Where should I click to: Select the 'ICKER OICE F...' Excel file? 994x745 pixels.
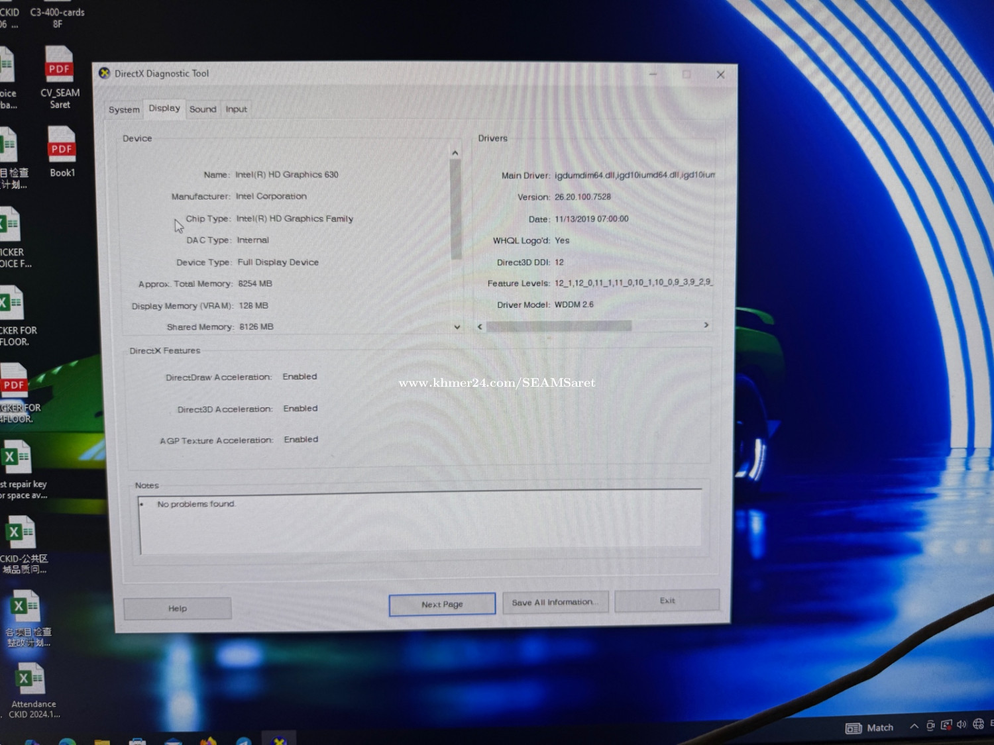[x=13, y=238]
